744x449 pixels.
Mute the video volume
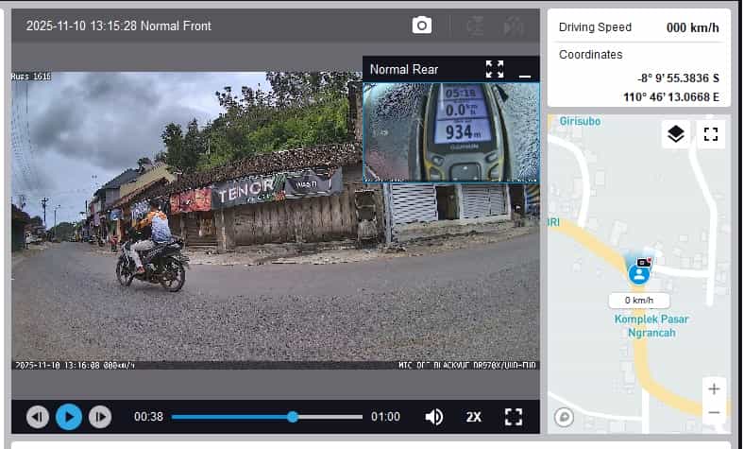pyautogui.click(x=434, y=417)
